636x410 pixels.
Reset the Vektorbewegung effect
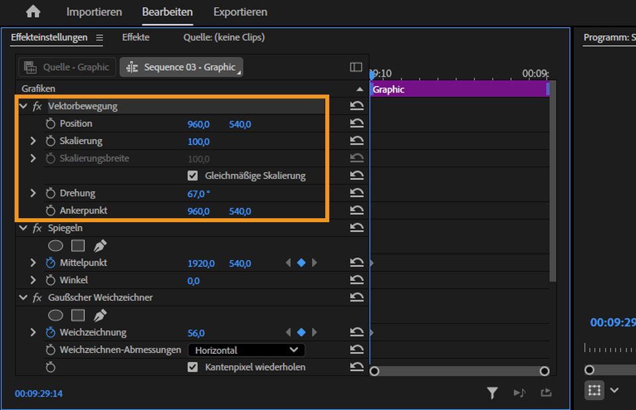coord(356,105)
